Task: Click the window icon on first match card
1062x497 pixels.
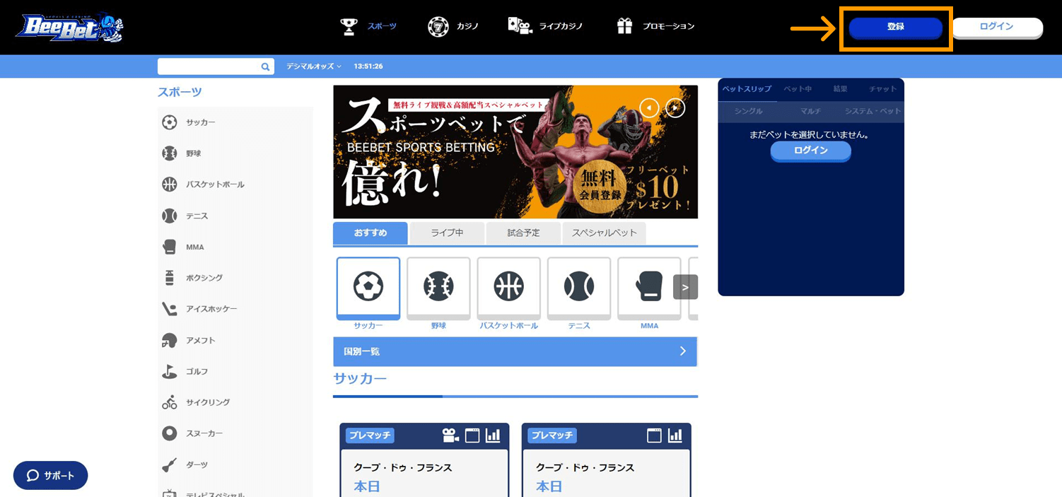Action: [472, 435]
